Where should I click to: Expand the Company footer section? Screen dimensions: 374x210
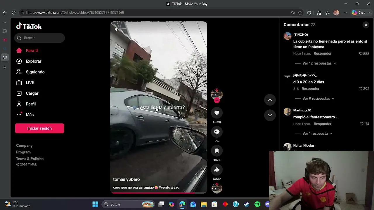[24, 146]
